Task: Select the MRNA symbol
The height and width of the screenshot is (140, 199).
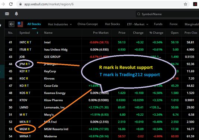Action: [x=24, y=136]
